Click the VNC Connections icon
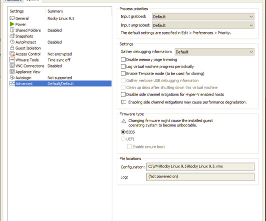Screen dimensions: 266x221 click(12, 65)
